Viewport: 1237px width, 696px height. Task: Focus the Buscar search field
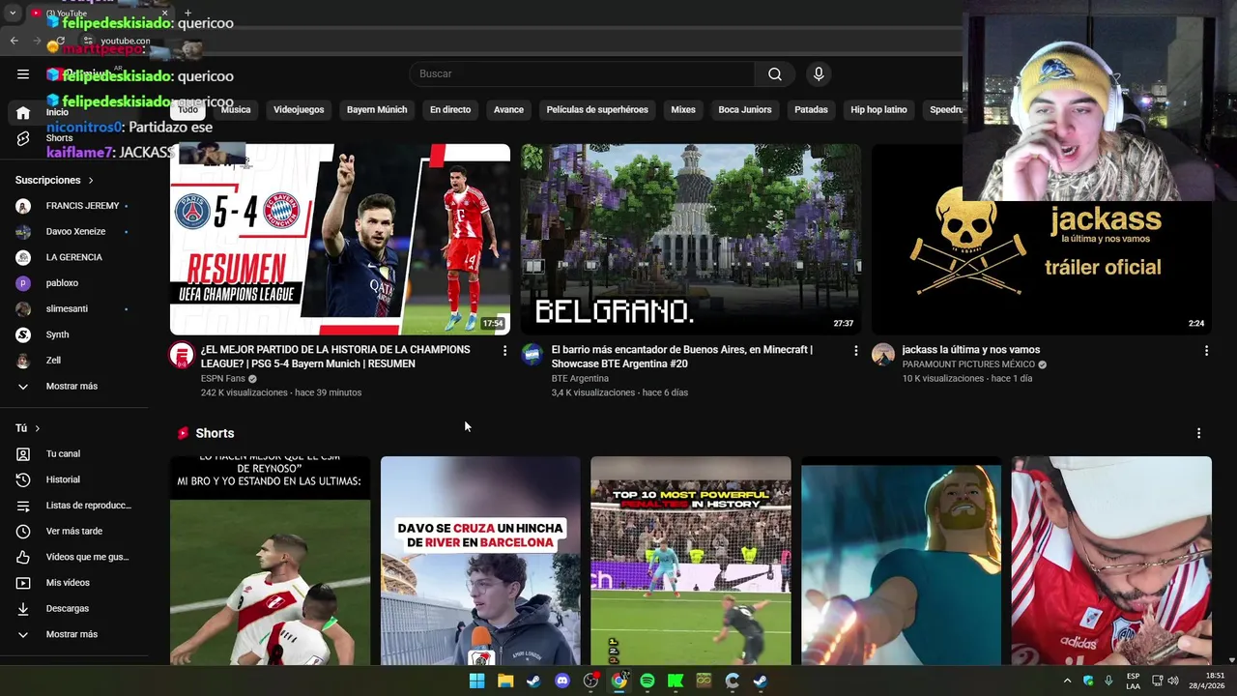(582, 74)
